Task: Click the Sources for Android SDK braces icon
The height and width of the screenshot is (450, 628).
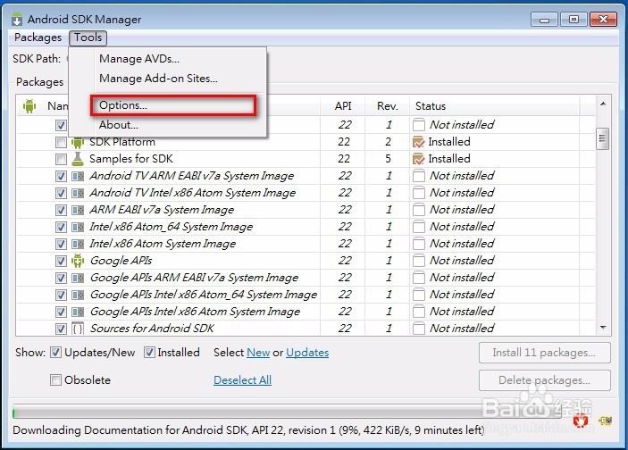Action: [x=78, y=329]
